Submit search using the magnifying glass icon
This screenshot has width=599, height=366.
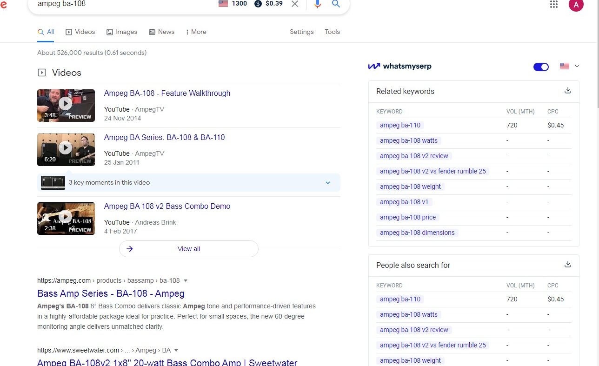[336, 4]
